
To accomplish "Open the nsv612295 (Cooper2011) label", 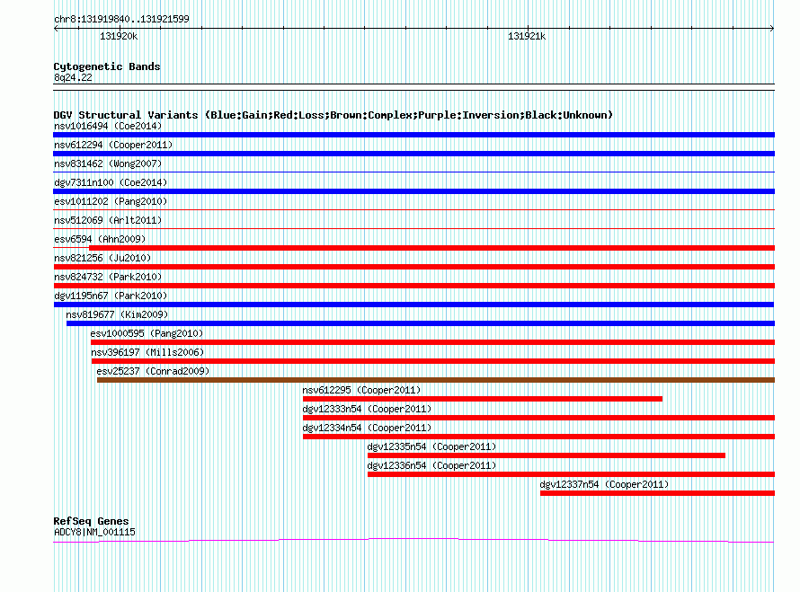I will point(361,390).
